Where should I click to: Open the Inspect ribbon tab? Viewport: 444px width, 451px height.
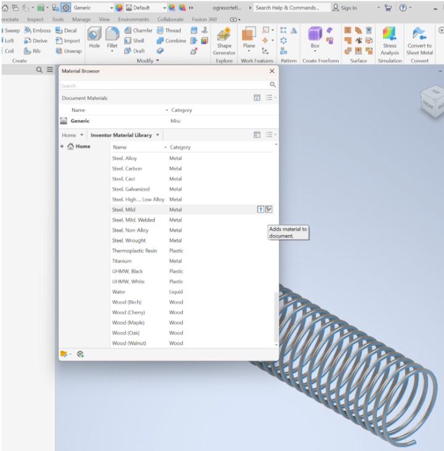[x=35, y=19]
